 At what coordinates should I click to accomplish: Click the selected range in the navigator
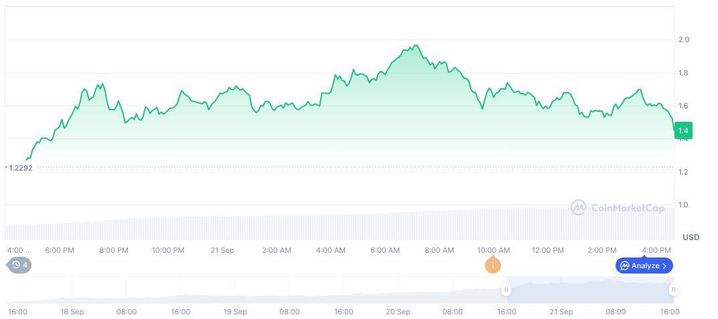click(589, 290)
